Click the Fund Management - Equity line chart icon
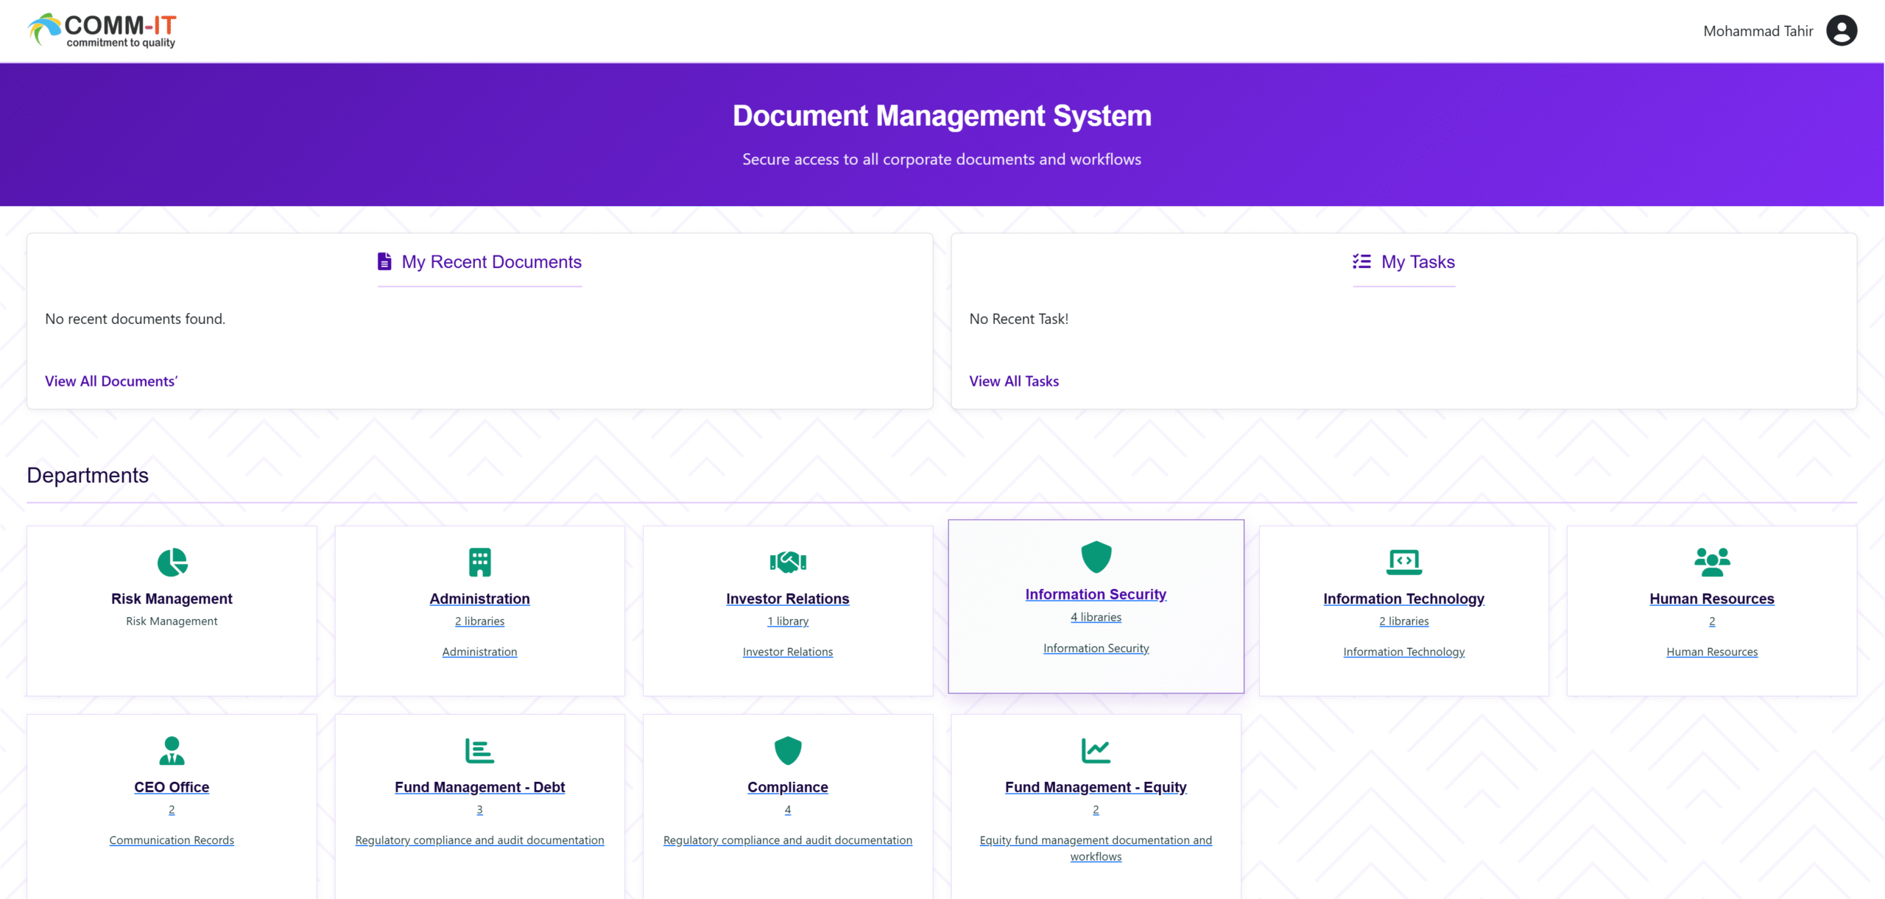The height and width of the screenshot is (899, 1885). point(1096,751)
